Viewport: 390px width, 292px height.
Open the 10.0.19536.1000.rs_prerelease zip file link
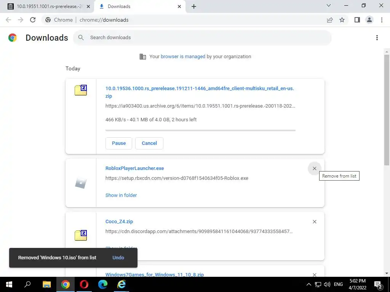pyautogui.click(x=200, y=92)
